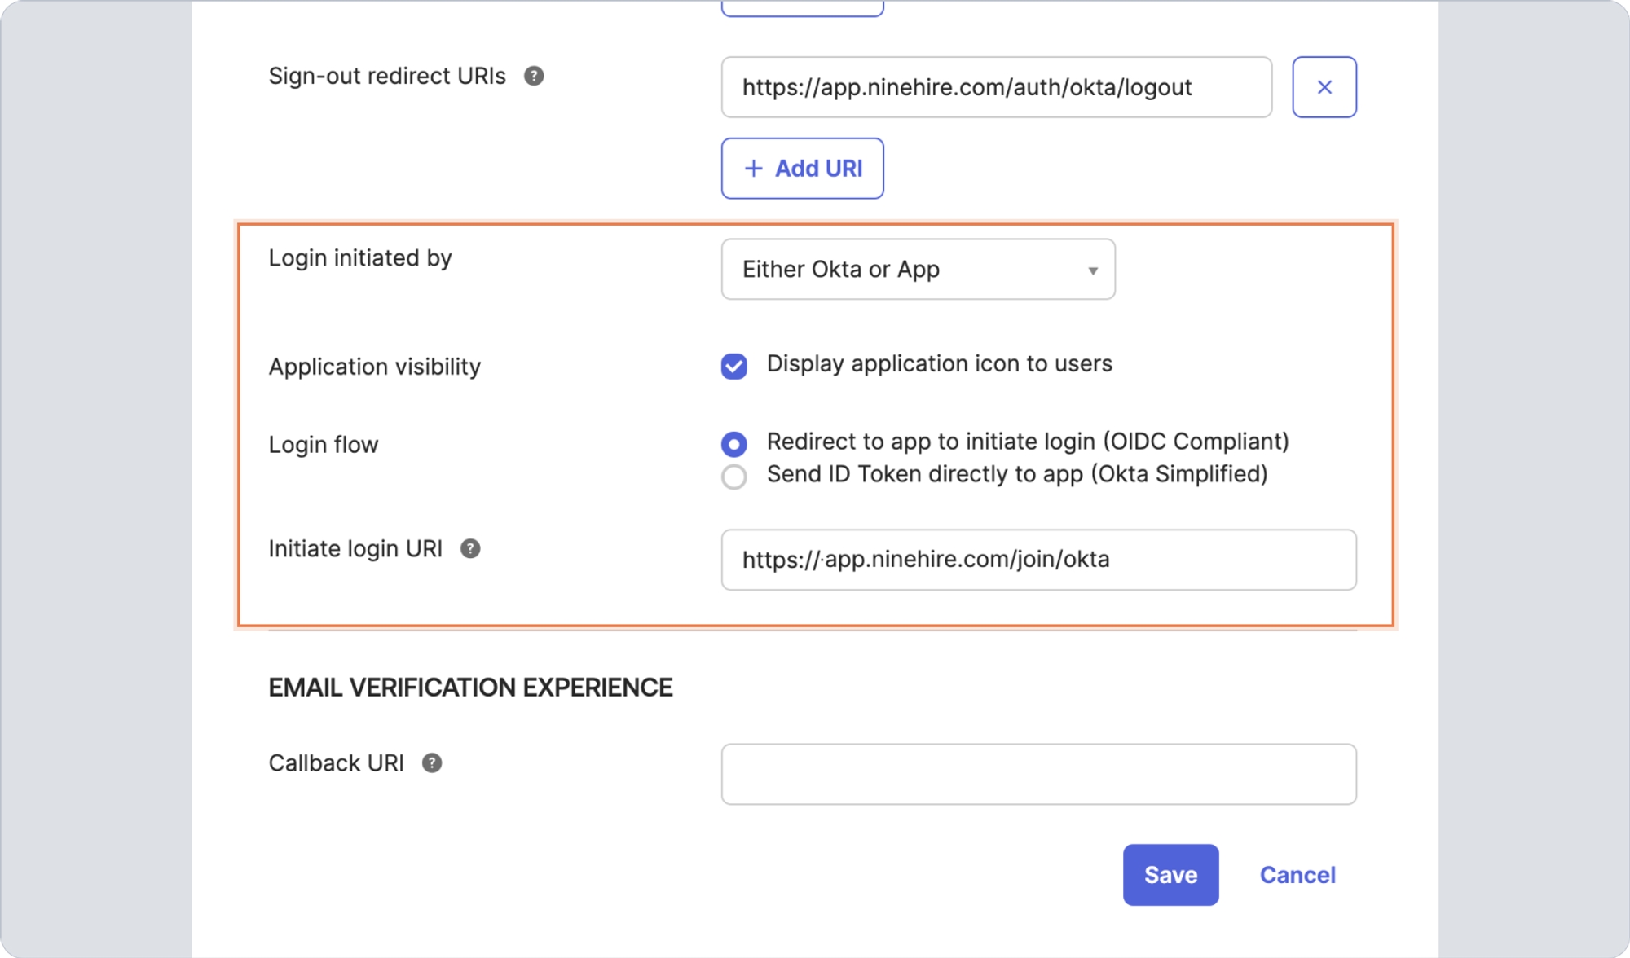Click the partially visible button at top

point(802,8)
